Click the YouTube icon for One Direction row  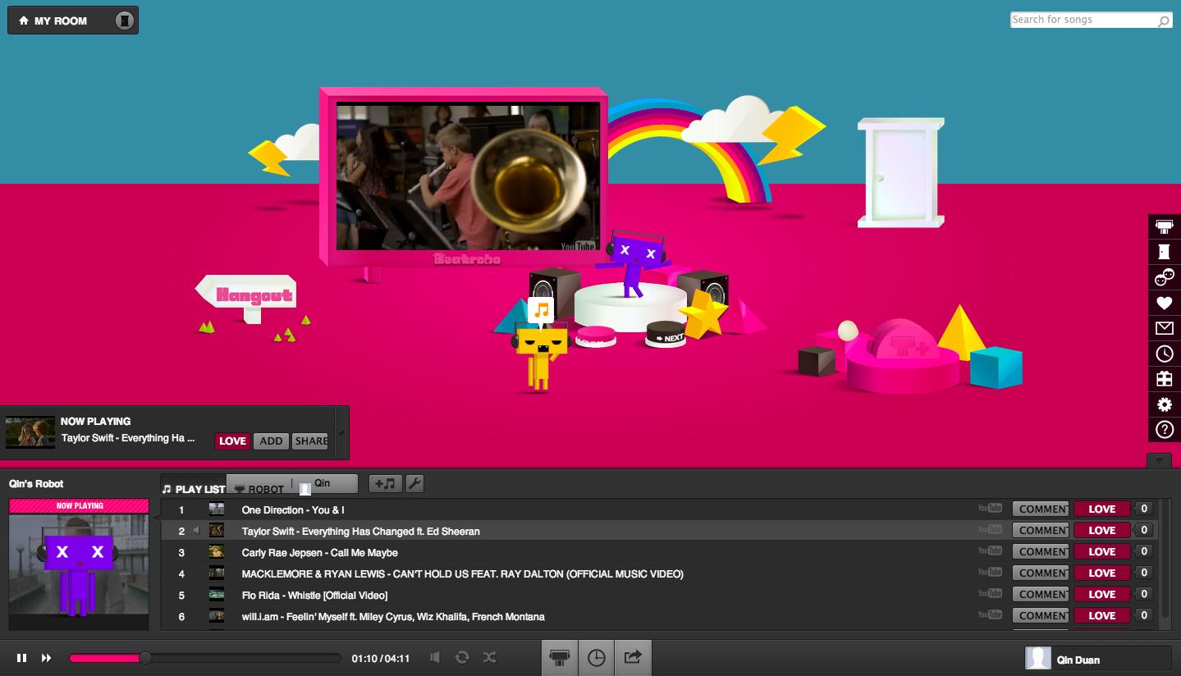(x=990, y=509)
